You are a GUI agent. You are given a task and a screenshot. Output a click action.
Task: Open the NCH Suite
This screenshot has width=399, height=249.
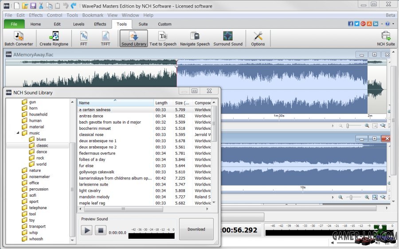point(386,39)
